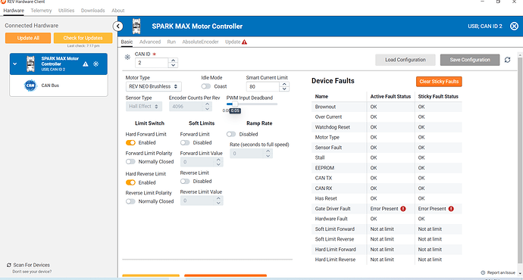Screen dimensions: 523x280
Task: Decrease the CAN ID value
Action: click(x=173, y=65)
